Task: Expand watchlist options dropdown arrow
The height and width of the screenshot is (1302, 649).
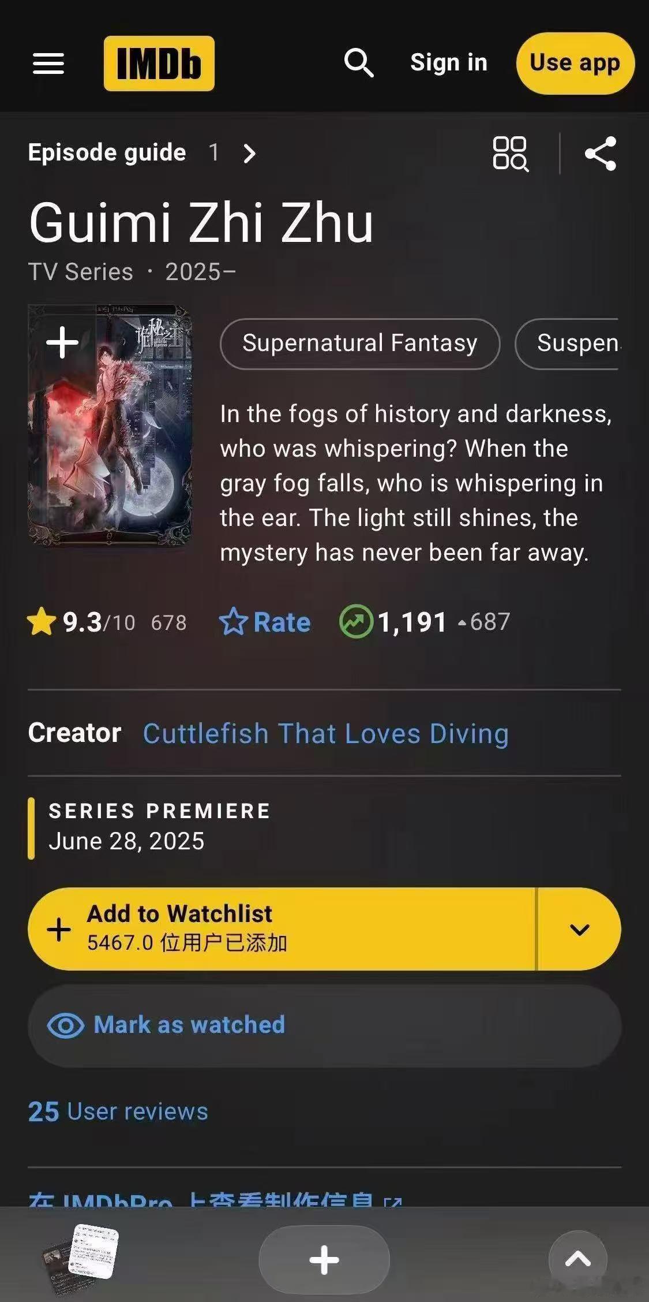Action: tap(579, 929)
